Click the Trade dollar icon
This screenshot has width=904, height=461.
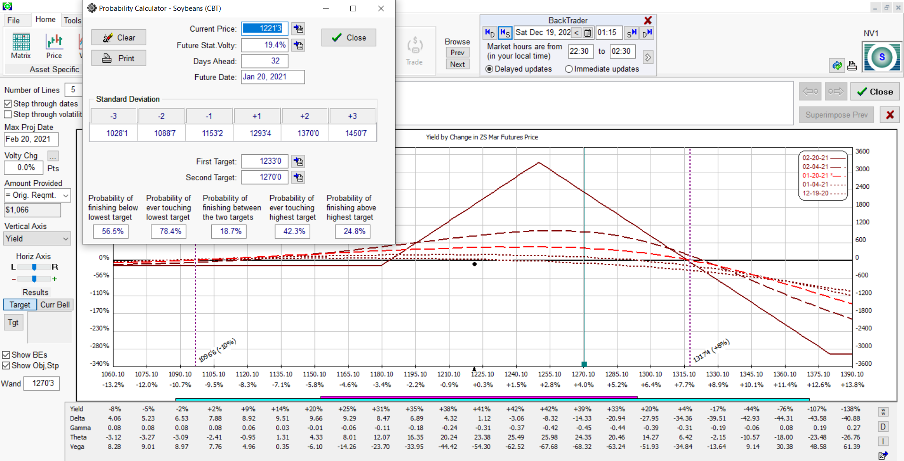[415, 51]
